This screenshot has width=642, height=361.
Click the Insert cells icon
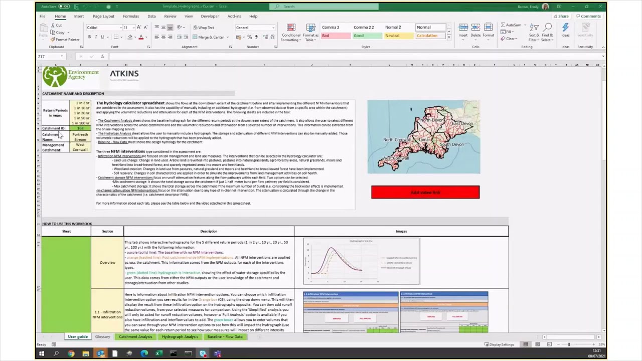[463, 31]
